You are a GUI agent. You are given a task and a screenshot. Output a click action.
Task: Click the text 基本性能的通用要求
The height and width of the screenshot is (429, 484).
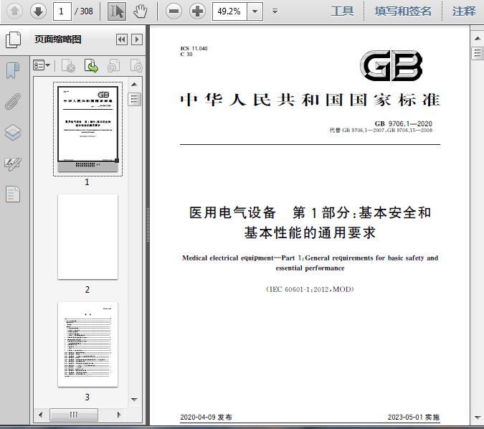(310, 232)
